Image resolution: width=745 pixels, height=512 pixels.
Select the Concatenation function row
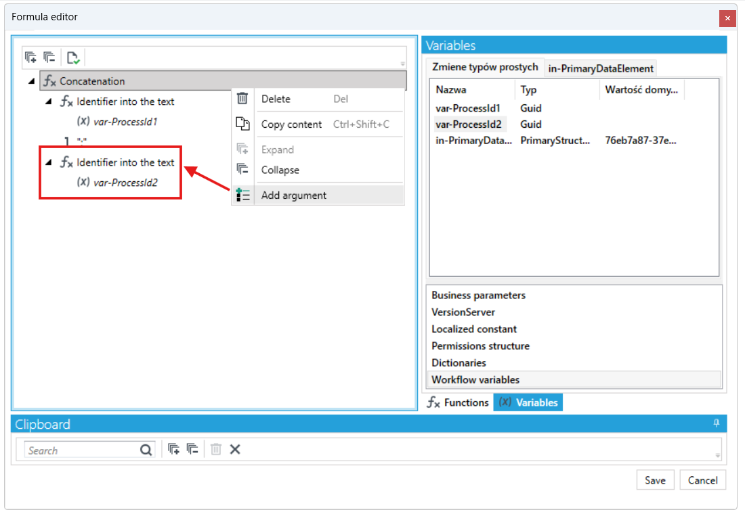click(223, 81)
